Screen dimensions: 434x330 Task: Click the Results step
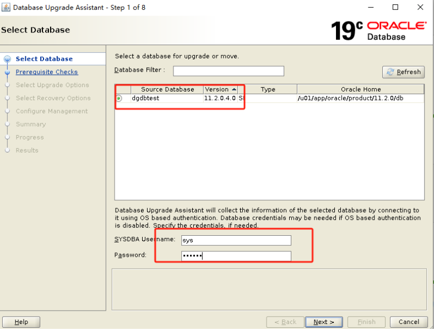pyautogui.click(x=27, y=150)
